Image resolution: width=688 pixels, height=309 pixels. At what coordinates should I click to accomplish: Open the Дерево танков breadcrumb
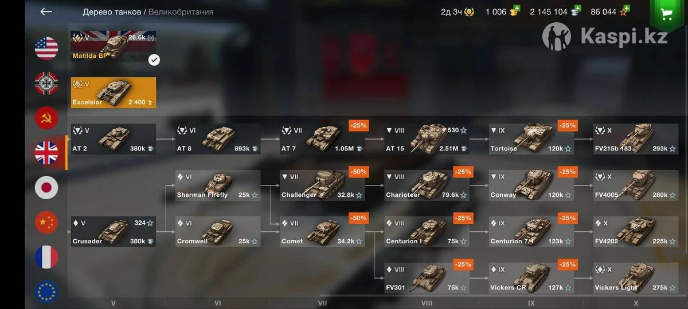112,11
